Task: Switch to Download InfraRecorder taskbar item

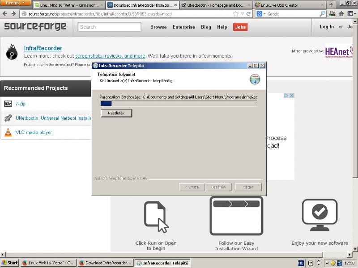Action: click(x=105, y=263)
